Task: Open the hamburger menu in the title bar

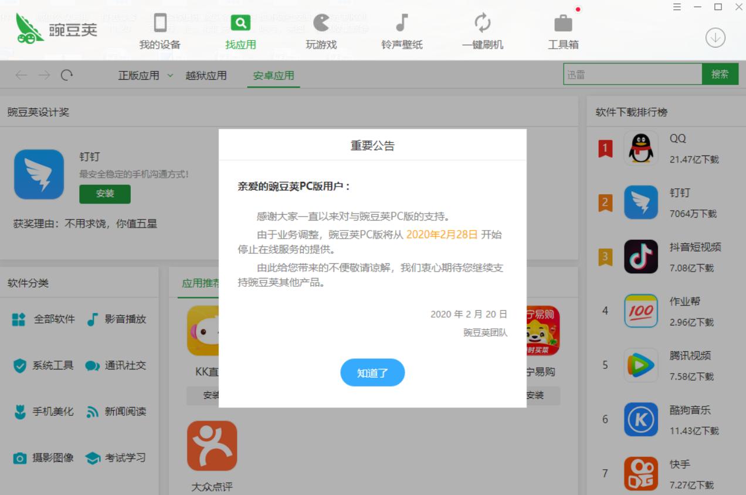Action: point(676,6)
